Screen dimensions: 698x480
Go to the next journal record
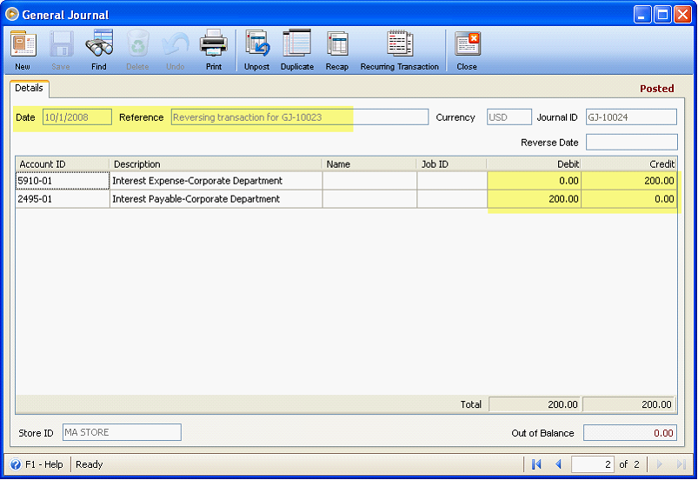[x=660, y=464]
